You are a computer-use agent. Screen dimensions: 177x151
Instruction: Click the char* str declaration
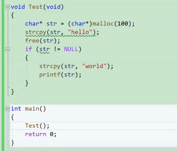point(41,24)
